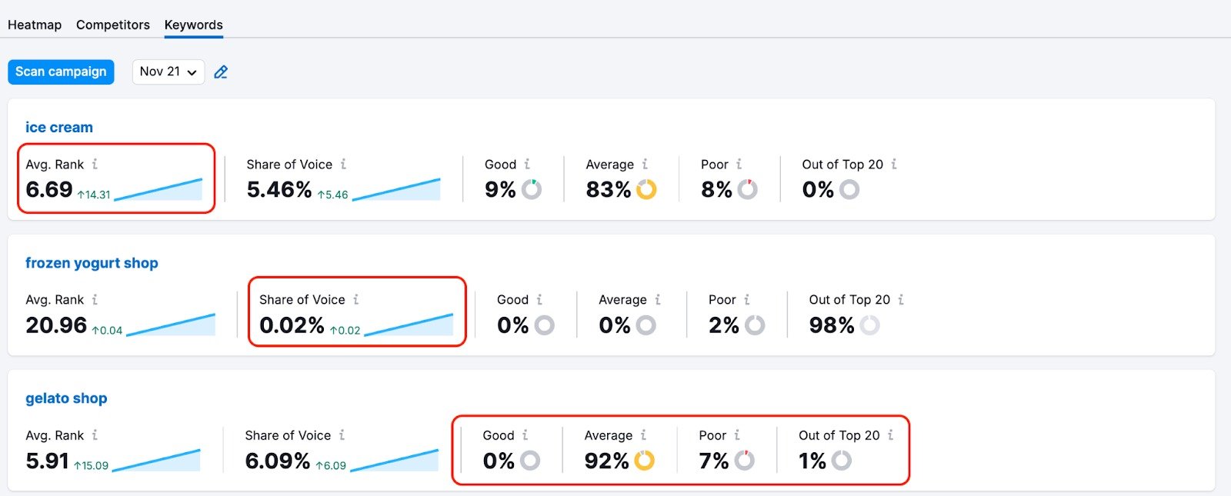The height and width of the screenshot is (496, 1231).
Task: Click the Good 9% donut chart for ice cream
Action: 530,189
